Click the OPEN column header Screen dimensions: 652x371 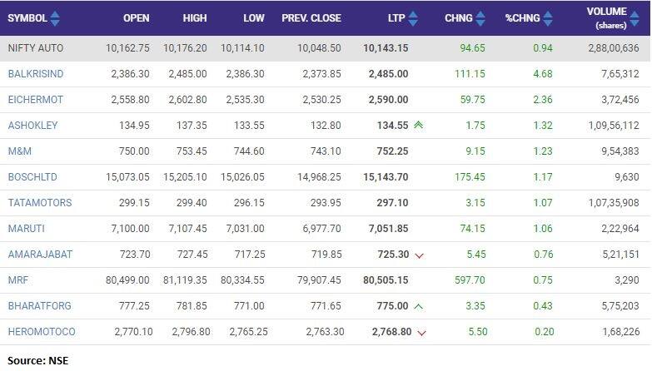(x=137, y=18)
